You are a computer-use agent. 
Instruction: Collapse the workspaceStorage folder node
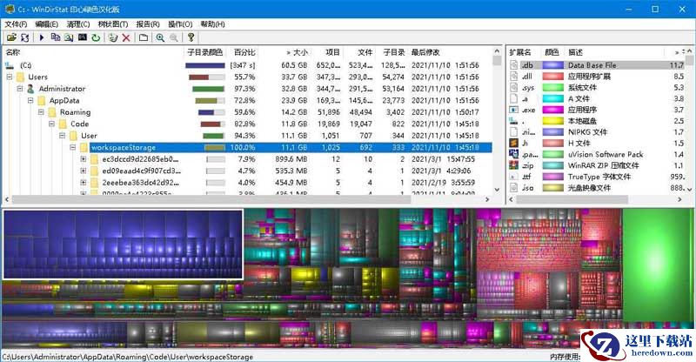73,148
